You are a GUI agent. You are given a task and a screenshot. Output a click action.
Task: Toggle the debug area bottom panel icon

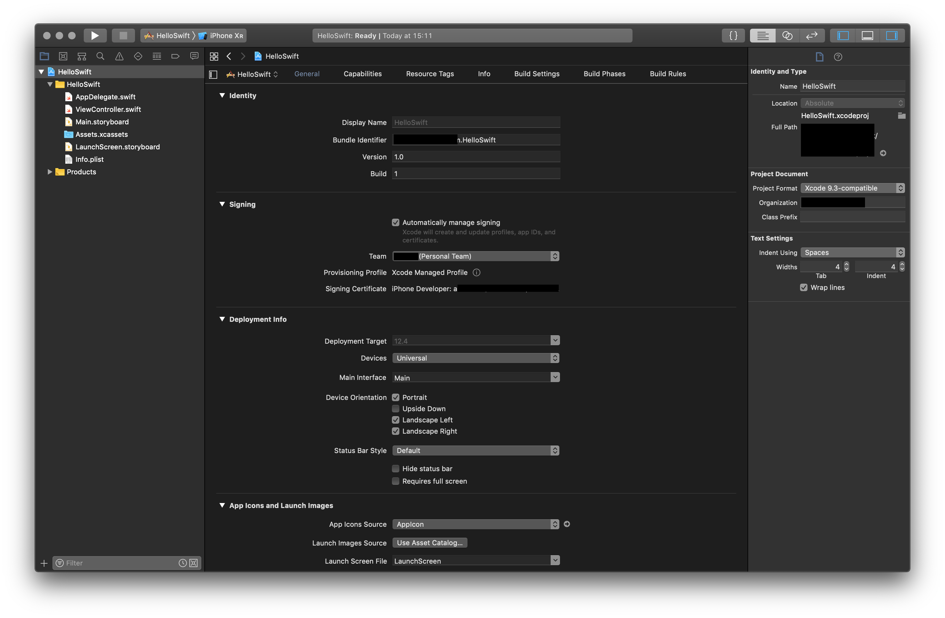coord(867,36)
